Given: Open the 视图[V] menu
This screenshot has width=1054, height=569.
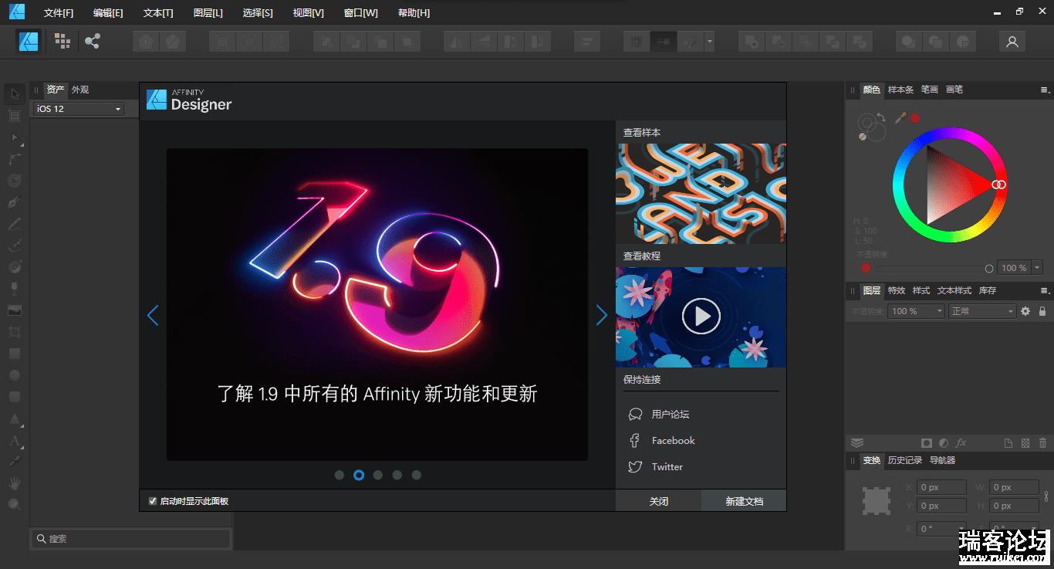Looking at the screenshot, I should coord(308,13).
